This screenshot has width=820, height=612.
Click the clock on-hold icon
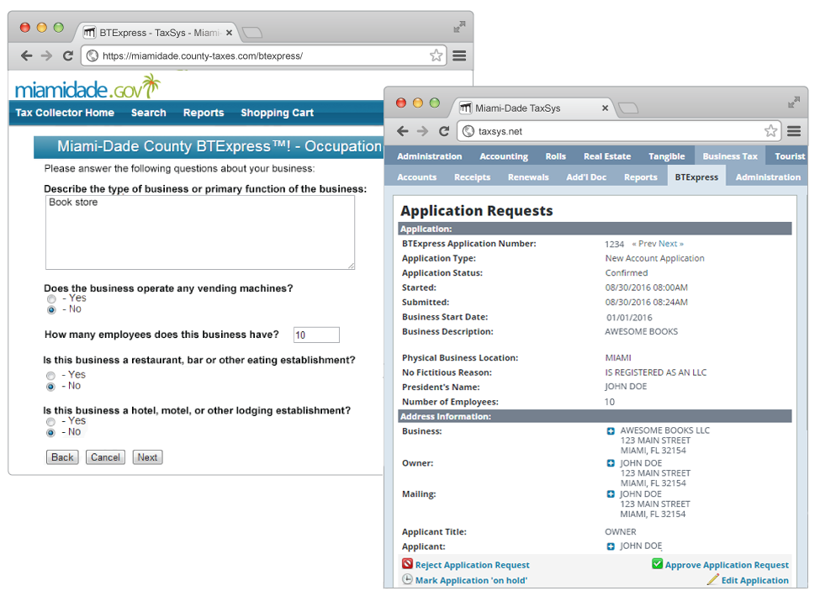point(407,579)
